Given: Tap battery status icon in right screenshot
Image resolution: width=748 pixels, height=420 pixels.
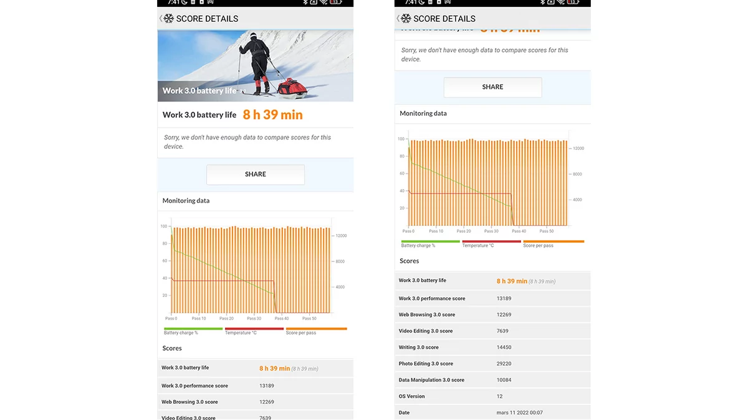Looking at the screenshot, I should [x=573, y=2].
